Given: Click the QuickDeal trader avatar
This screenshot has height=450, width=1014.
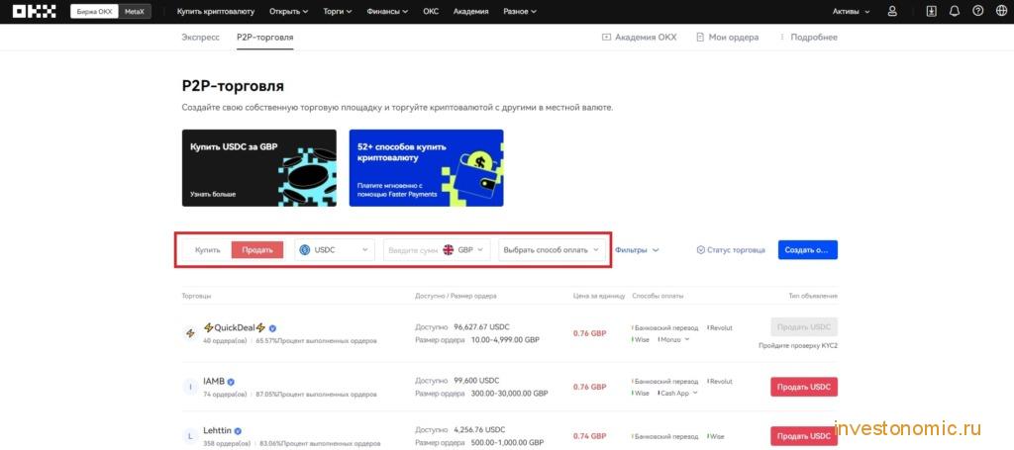Looking at the screenshot, I should pos(190,333).
